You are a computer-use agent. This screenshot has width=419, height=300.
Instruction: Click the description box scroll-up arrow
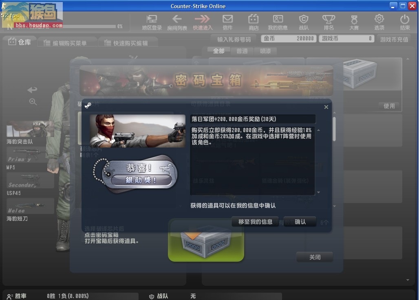coord(318,130)
